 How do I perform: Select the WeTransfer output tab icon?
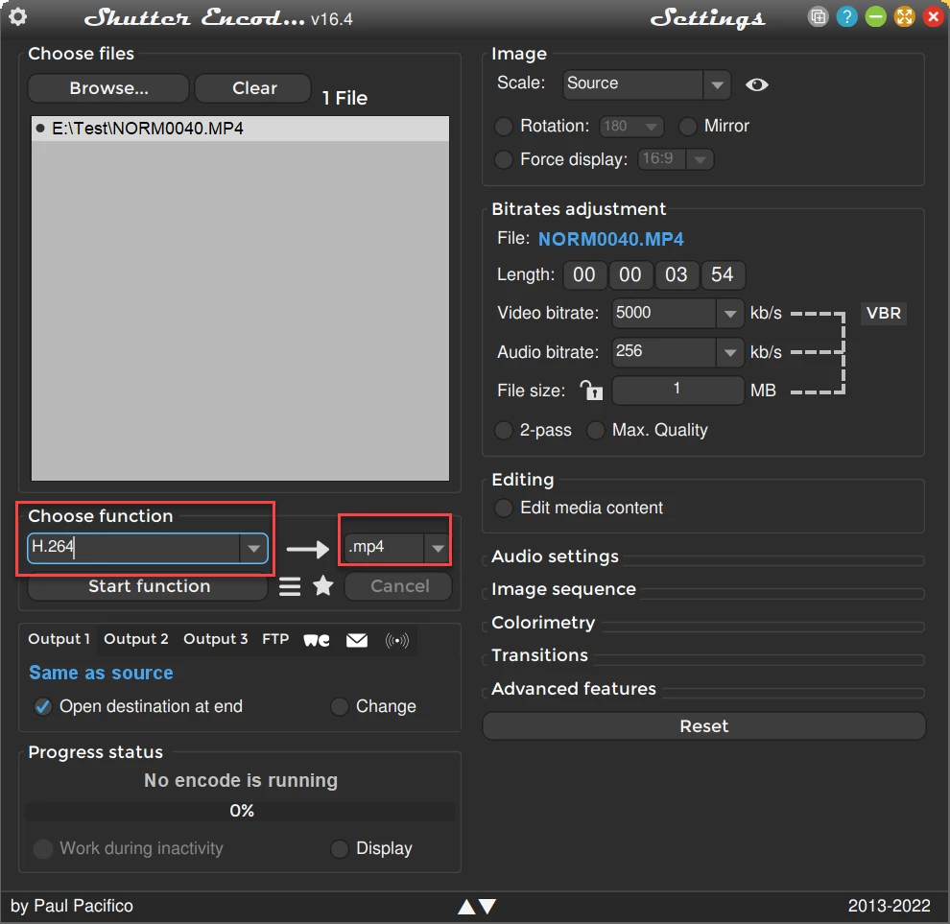pos(317,640)
